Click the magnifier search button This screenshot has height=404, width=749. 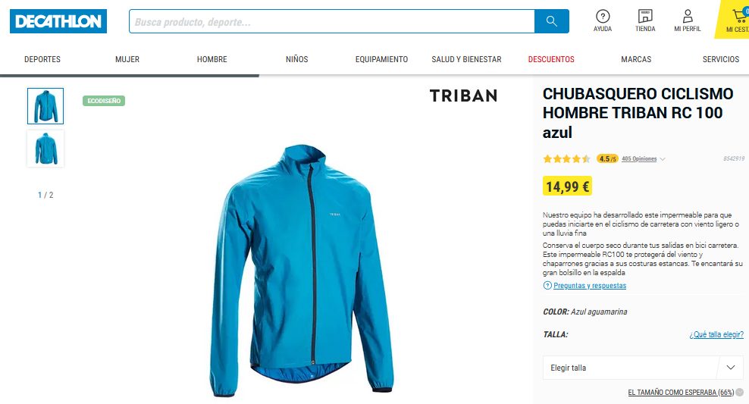(552, 21)
